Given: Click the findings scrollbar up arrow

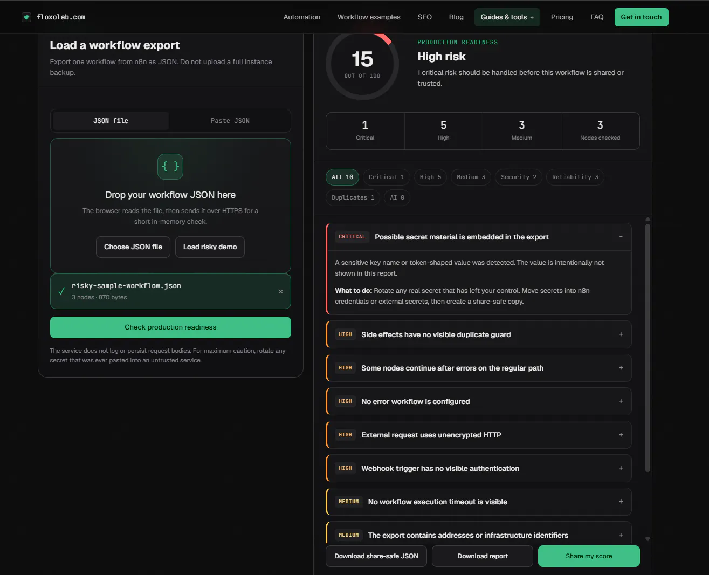Looking at the screenshot, I should pos(648,218).
